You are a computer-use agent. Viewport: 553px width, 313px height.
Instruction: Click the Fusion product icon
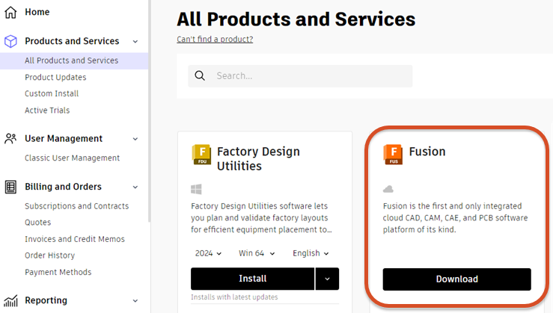[x=393, y=154]
